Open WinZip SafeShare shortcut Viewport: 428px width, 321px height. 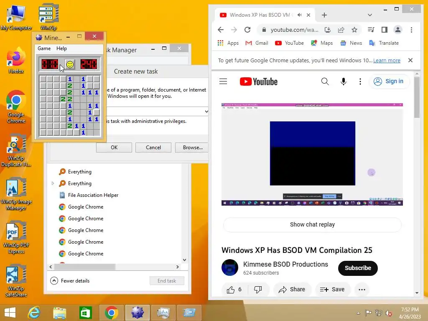click(x=16, y=280)
